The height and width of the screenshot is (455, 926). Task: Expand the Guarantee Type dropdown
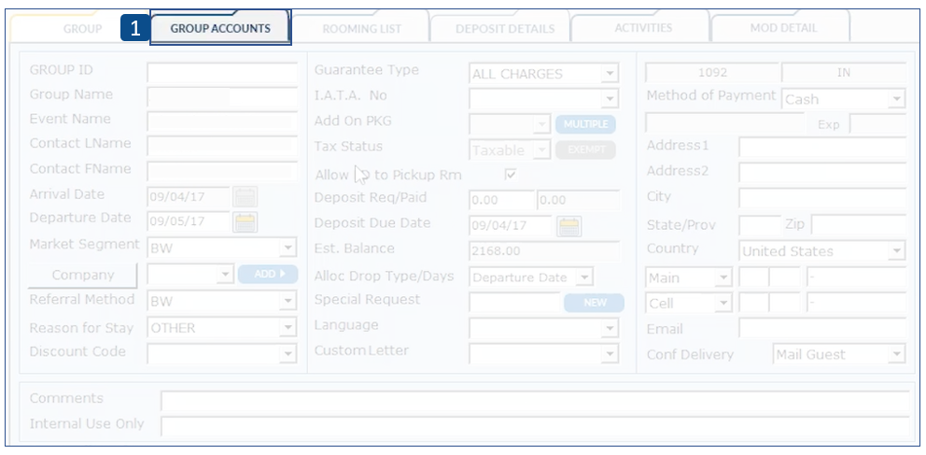coord(610,74)
